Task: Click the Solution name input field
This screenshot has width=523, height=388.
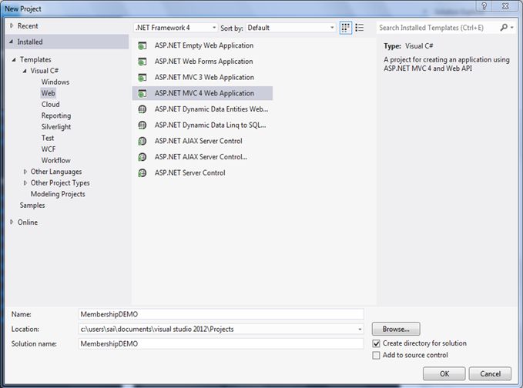Action: [221, 343]
